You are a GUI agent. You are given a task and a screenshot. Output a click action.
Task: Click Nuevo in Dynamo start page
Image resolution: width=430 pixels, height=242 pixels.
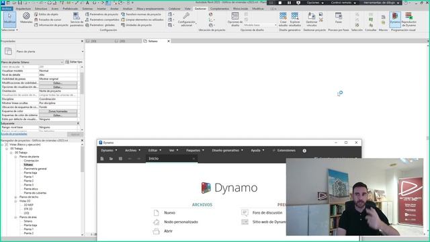pos(169,212)
